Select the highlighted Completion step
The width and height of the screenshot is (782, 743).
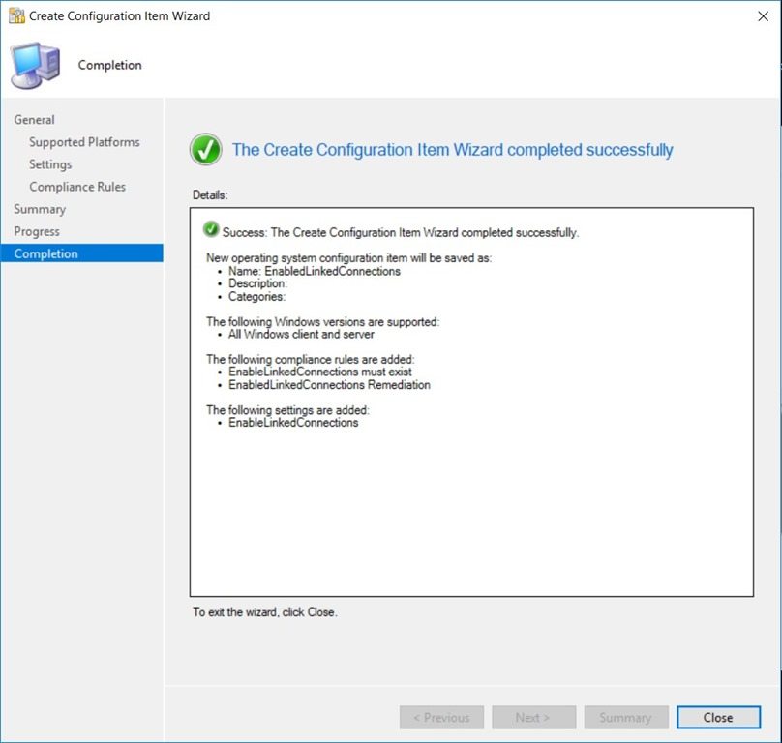(82, 253)
